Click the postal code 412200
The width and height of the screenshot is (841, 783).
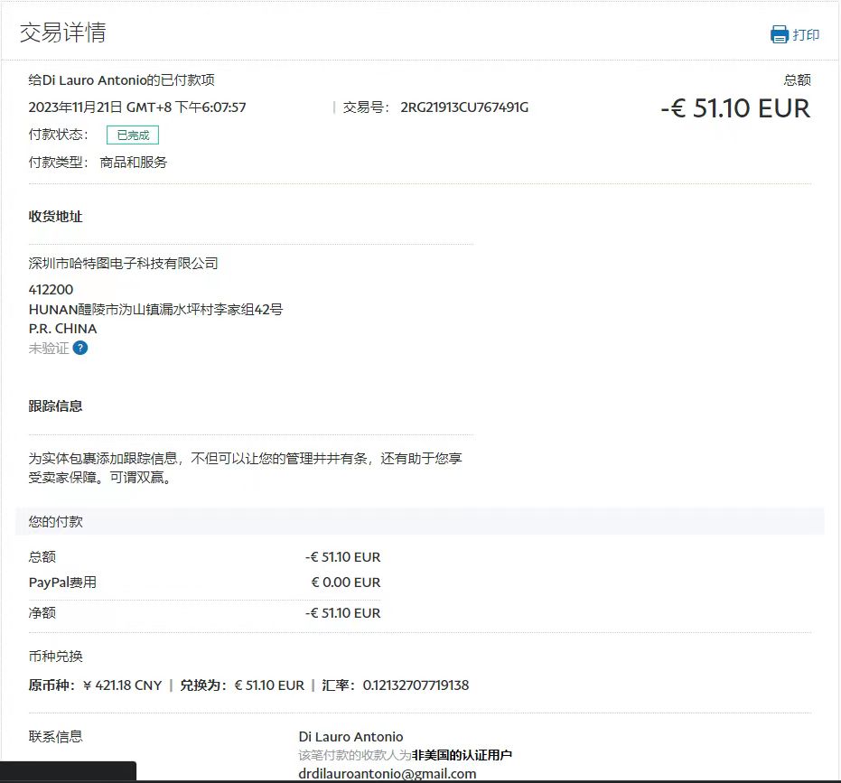click(51, 290)
